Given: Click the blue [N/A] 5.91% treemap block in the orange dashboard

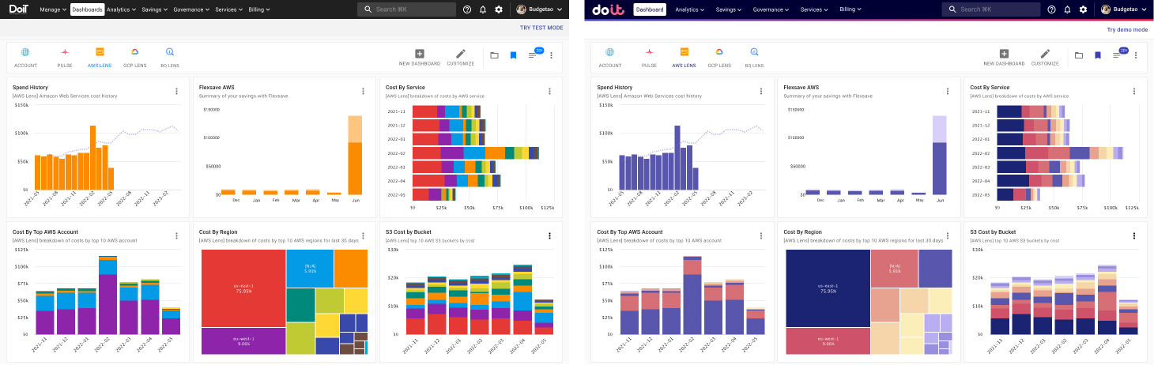Looking at the screenshot, I should click(x=309, y=269).
